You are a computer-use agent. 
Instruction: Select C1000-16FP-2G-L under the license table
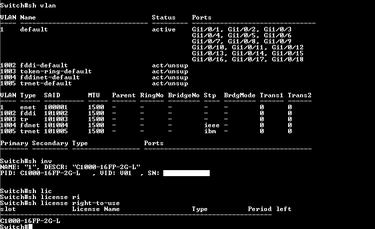[30, 221]
